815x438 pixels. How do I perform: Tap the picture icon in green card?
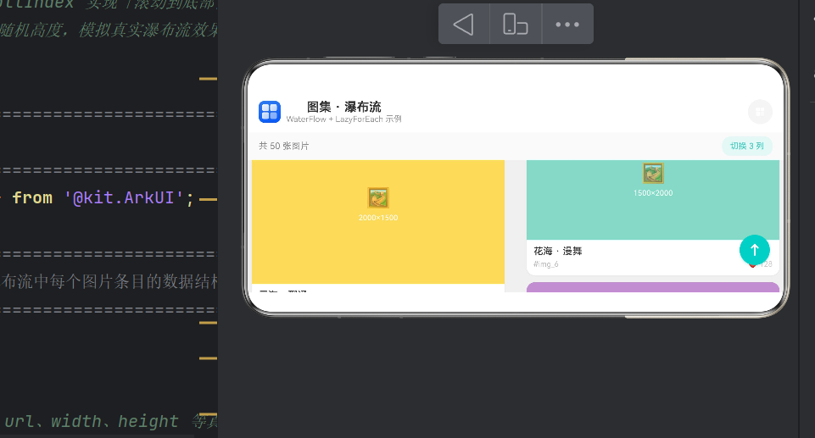tap(653, 174)
